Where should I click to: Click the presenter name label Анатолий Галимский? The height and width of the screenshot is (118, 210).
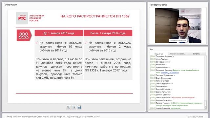coord(178,41)
